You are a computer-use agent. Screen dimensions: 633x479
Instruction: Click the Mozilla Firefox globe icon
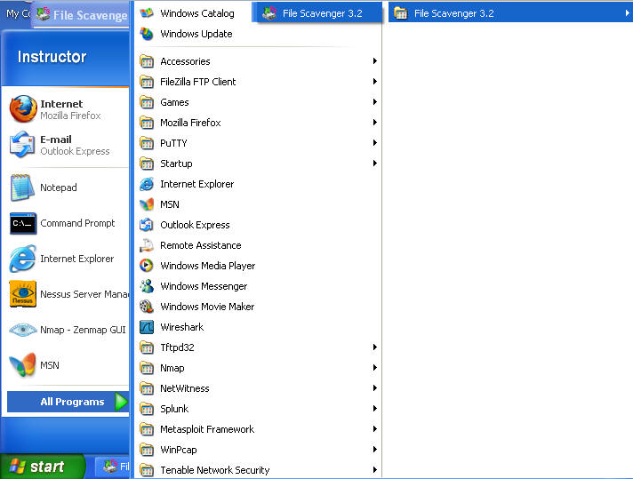click(23, 109)
